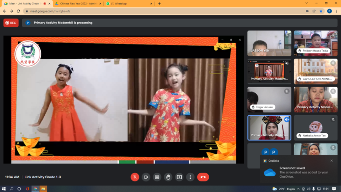This screenshot has height=192, width=341.
Task: Open a new browser tab
Action: click(x=159, y=4)
